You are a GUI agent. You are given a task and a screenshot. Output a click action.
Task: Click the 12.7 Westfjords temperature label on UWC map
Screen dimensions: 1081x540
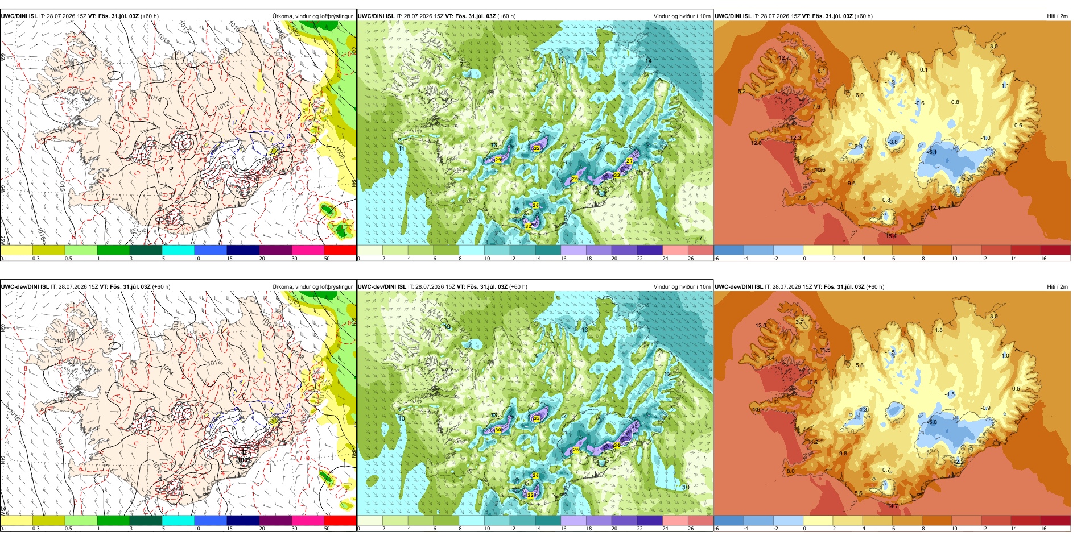tap(784, 58)
